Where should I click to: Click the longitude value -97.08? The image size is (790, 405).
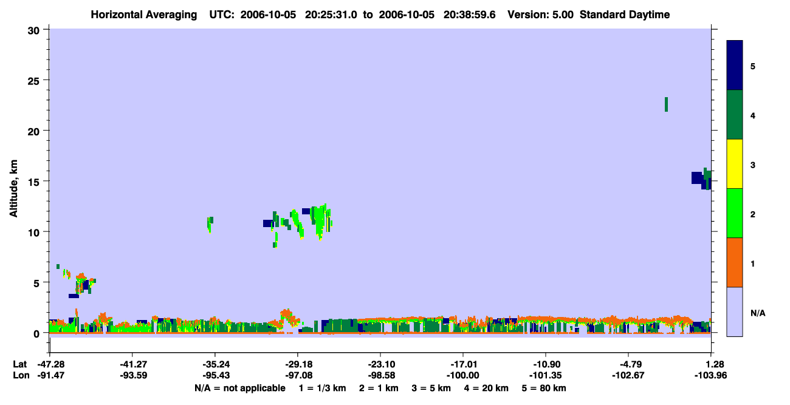(297, 375)
